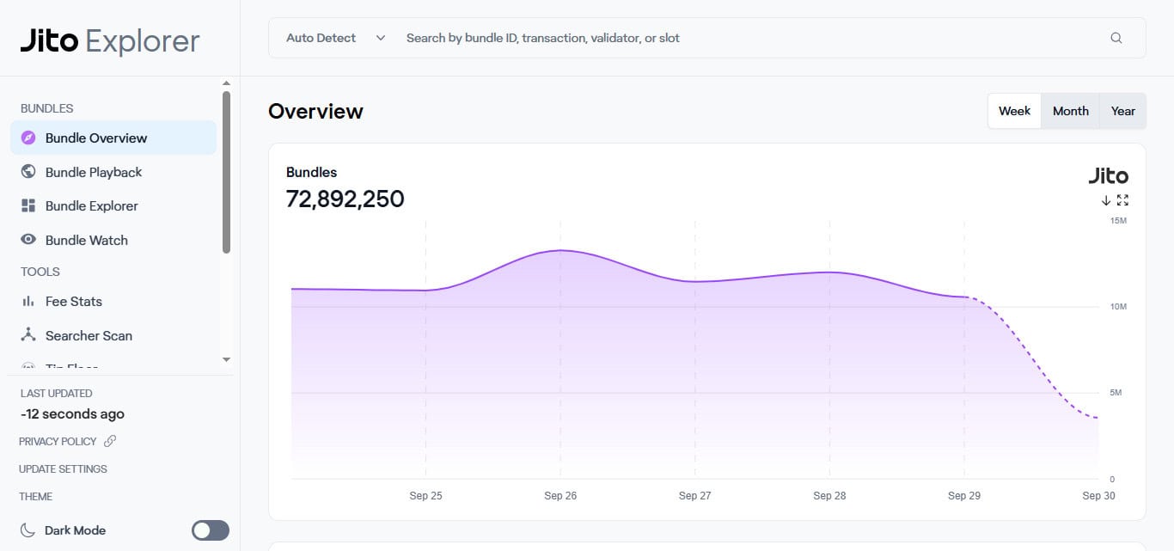Screen dimensions: 1174x551
Task: Click the Sep 28 axis label
Action: (x=829, y=495)
